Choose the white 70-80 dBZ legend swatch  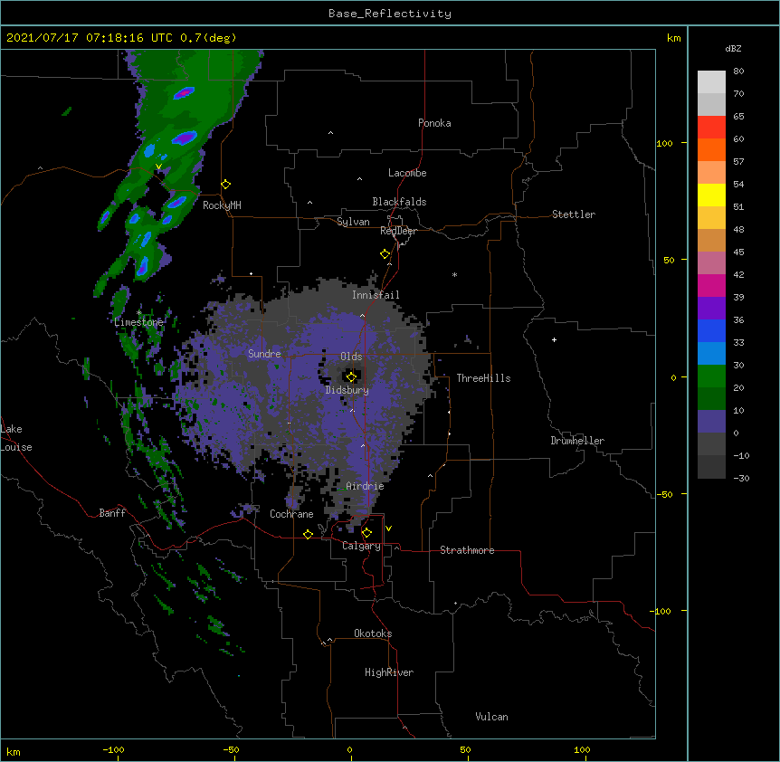[711, 82]
